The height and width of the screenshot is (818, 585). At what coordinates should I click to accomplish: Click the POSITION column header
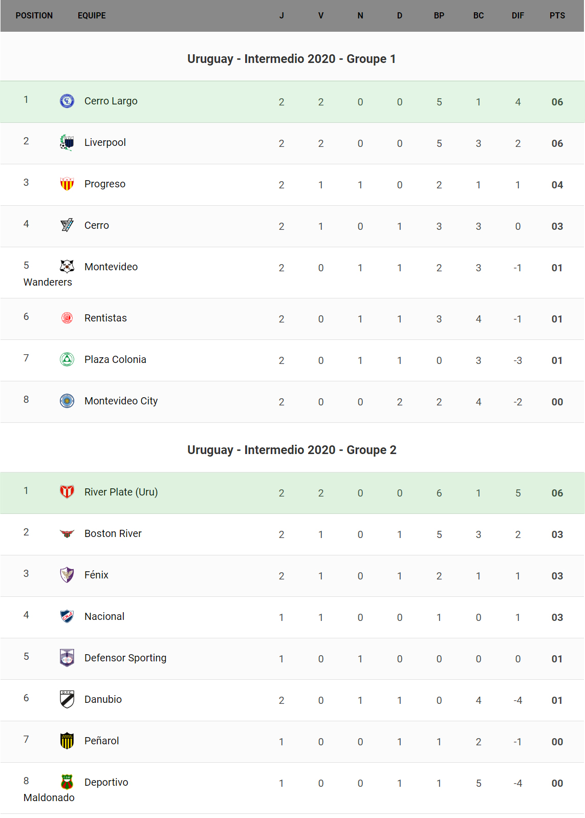pos(34,15)
